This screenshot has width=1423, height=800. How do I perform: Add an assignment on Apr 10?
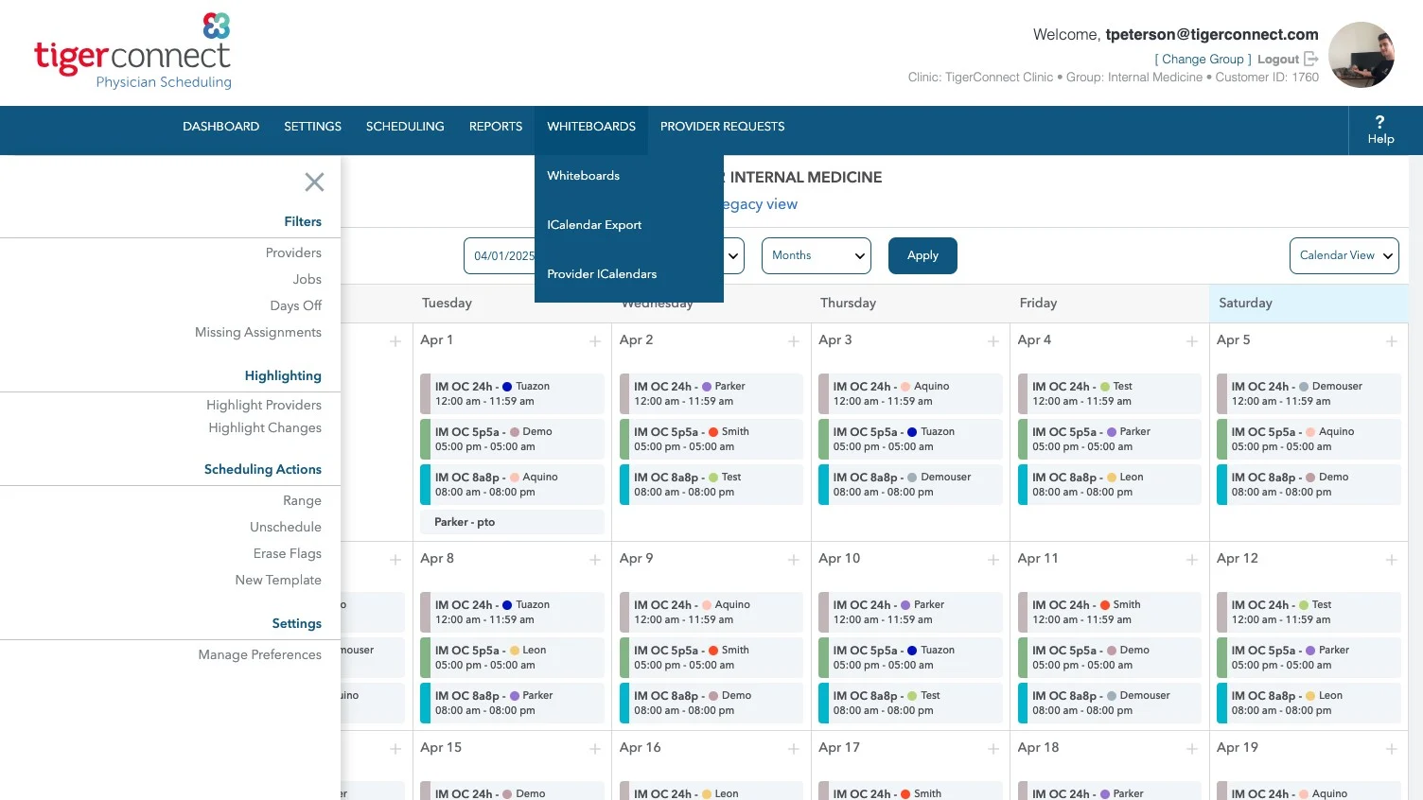tap(993, 560)
